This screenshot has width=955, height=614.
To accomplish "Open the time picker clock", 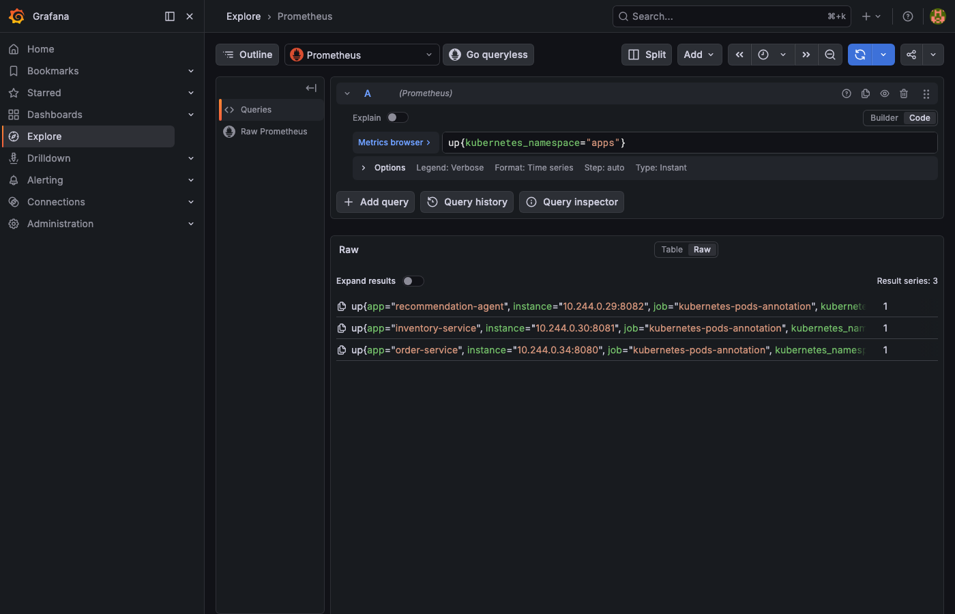I will point(763,55).
